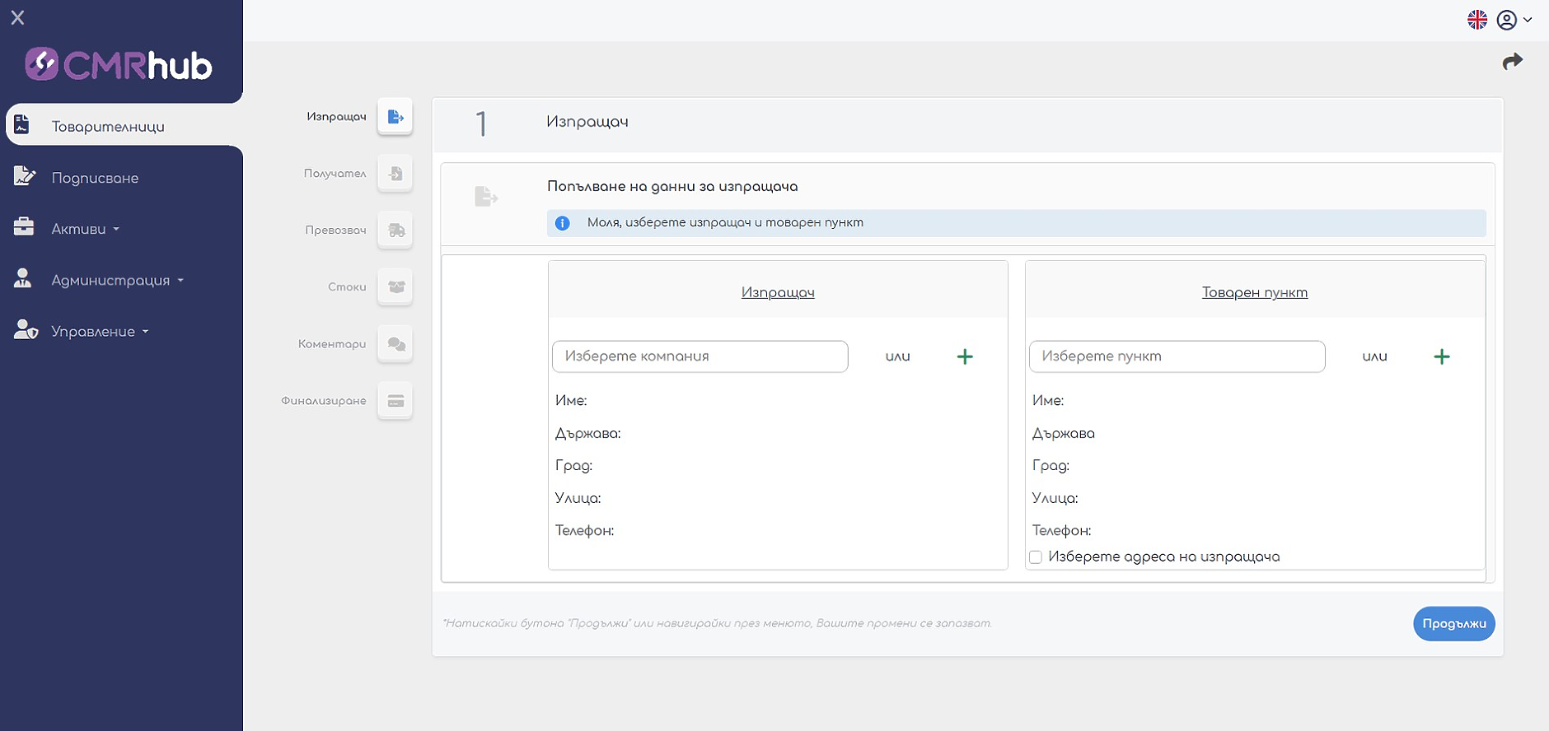Expand the Администрация dropdown menu

[118, 280]
